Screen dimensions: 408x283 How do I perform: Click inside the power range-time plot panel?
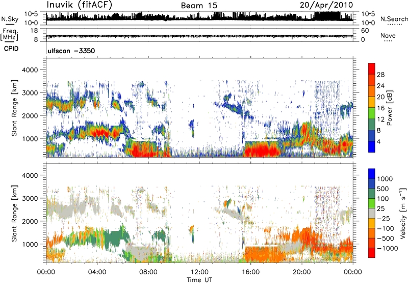199,108
